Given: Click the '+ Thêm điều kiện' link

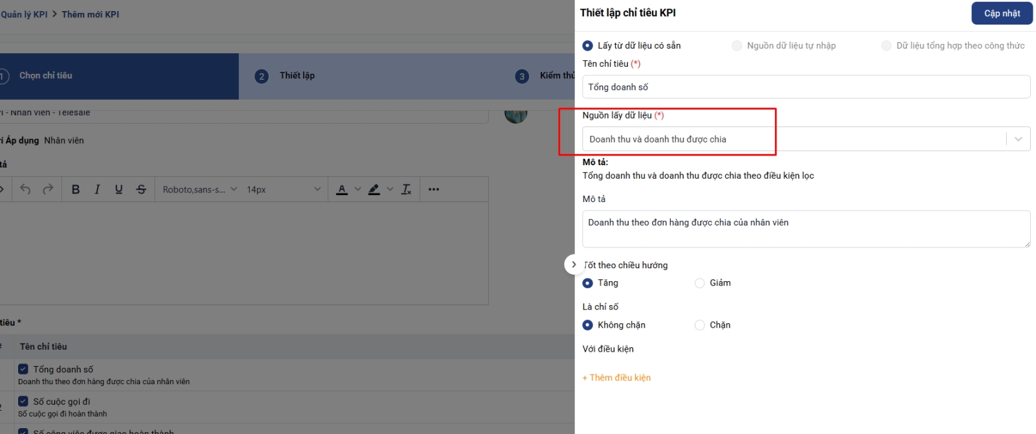Looking at the screenshot, I should tap(616, 378).
